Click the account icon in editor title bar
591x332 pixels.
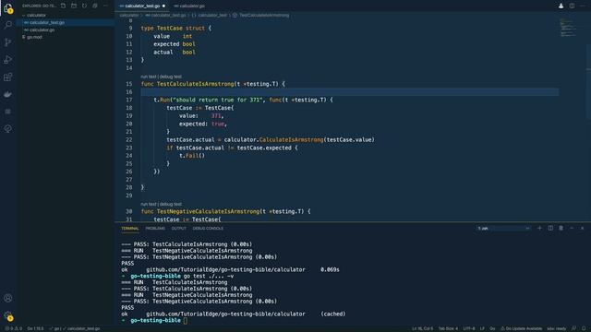(561, 6)
